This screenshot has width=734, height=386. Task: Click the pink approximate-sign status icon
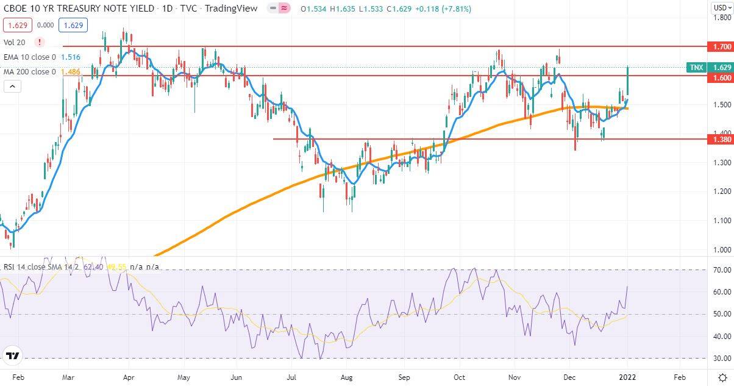(x=284, y=9)
